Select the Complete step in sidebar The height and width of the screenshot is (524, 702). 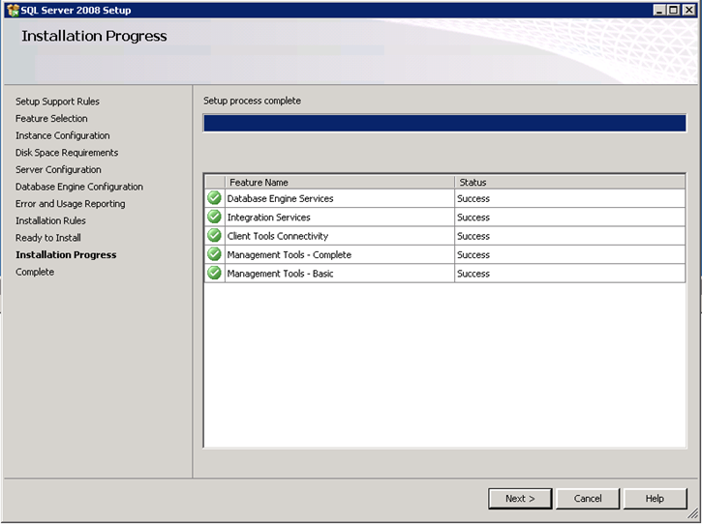pos(35,272)
